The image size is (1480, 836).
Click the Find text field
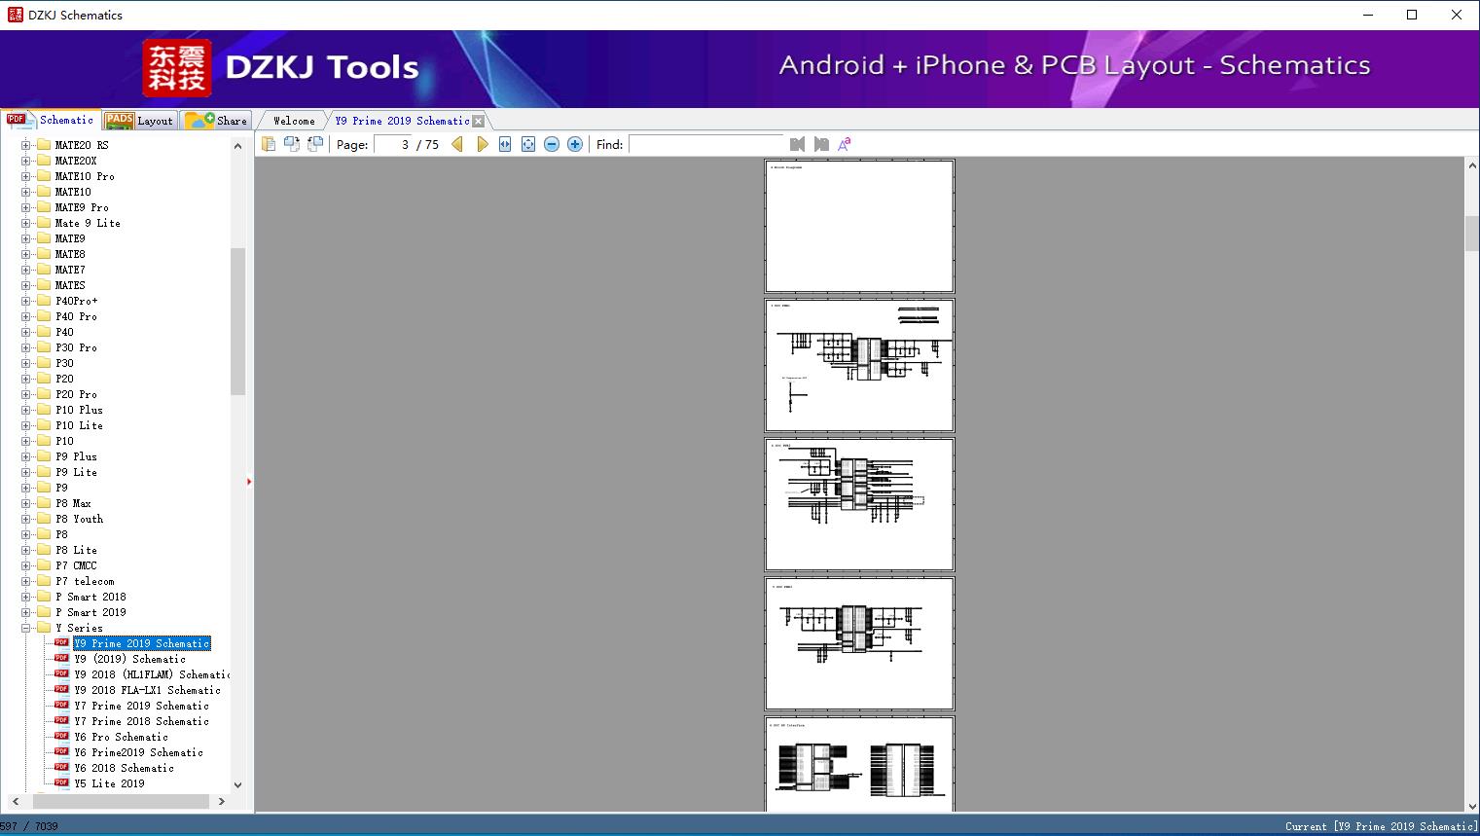[706, 144]
